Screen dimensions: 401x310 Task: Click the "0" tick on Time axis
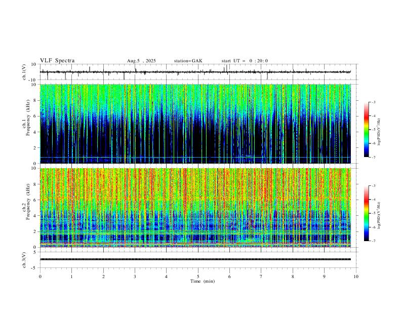coord(40,277)
